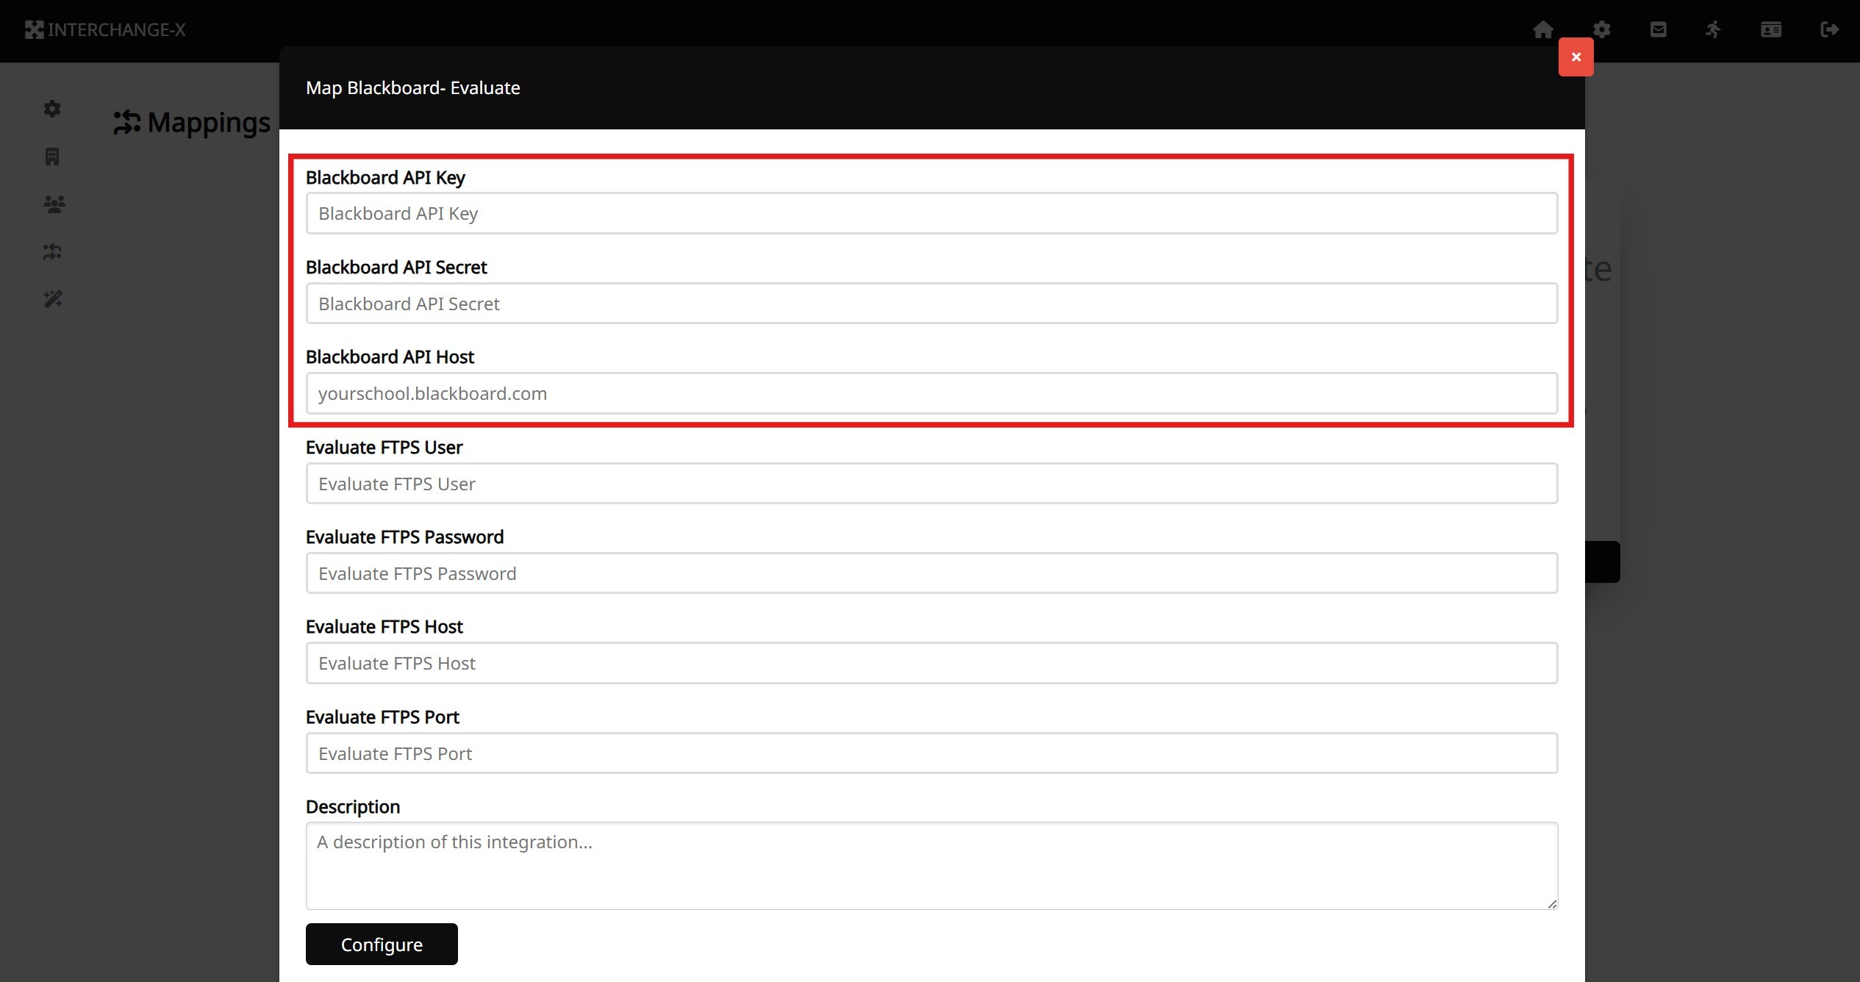This screenshot has width=1860, height=982.
Task: Click into Blackboard API Secret field
Action: (931, 304)
